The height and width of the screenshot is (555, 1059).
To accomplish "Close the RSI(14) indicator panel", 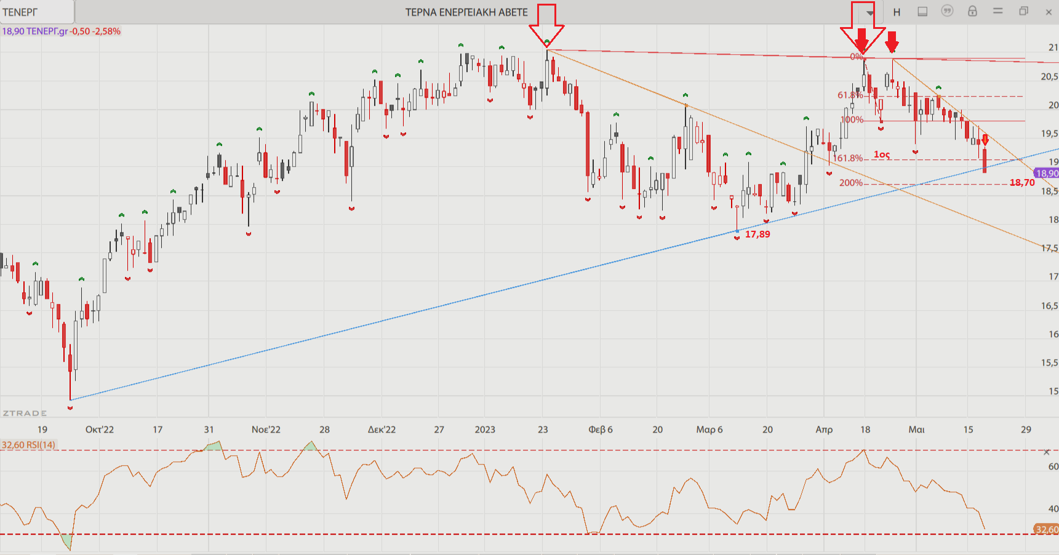I will point(1047,452).
